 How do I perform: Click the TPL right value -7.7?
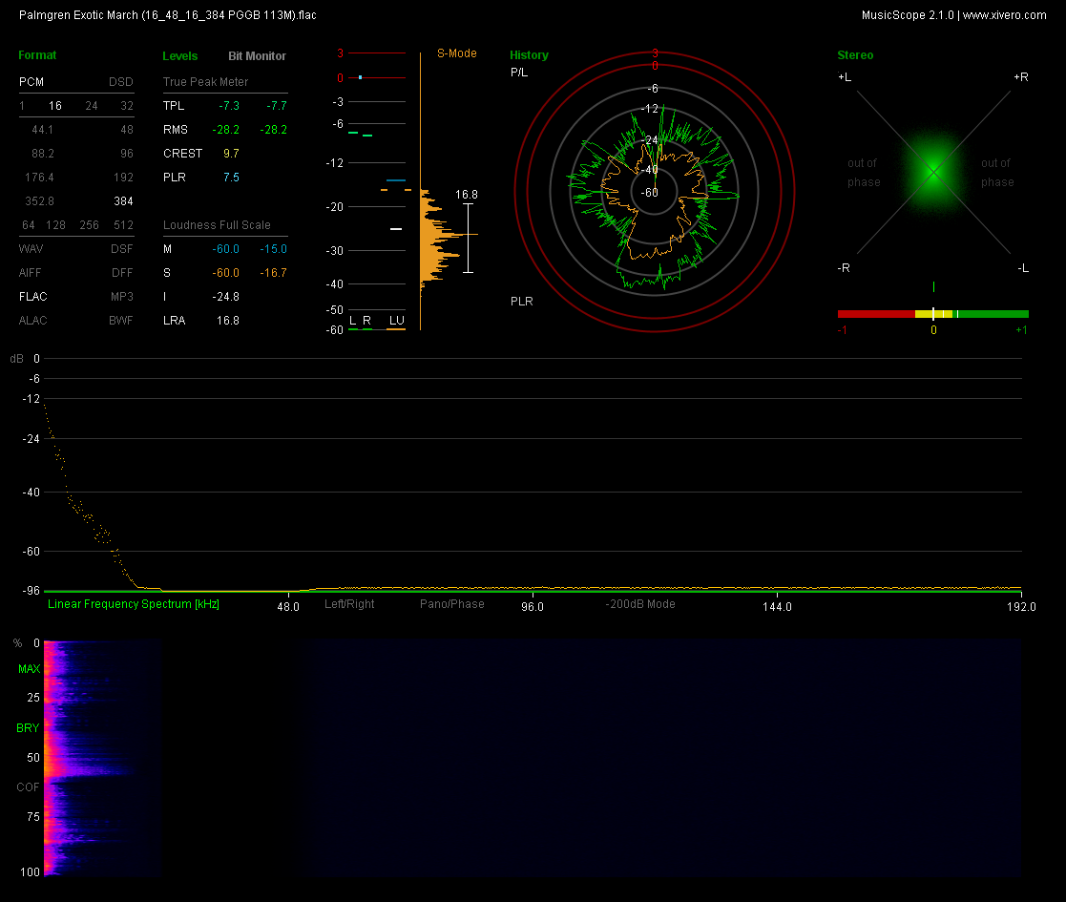277,105
